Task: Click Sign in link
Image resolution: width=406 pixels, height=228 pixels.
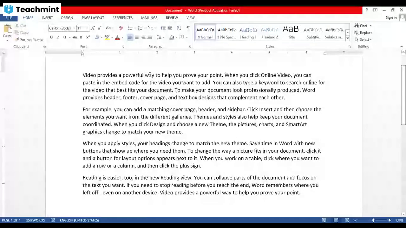Action: [x=391, y=18]
